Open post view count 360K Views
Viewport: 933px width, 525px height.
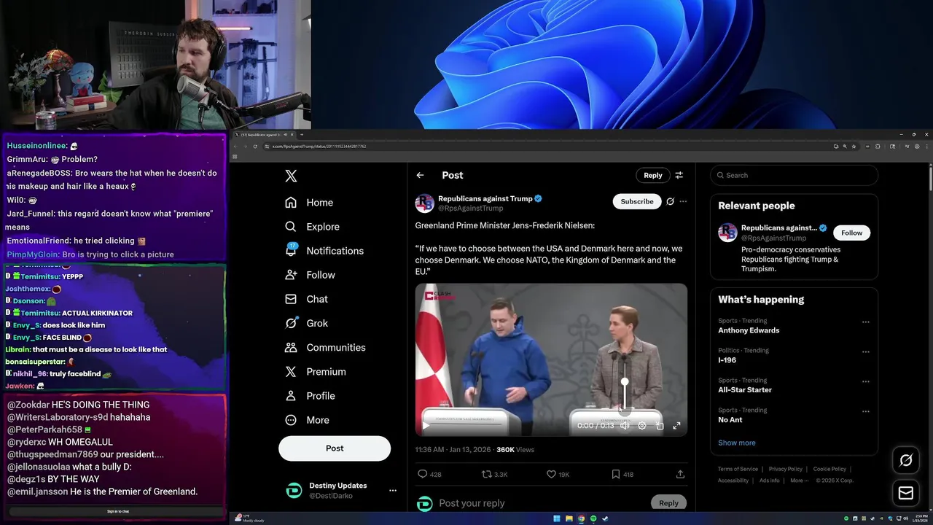pyautogui.click(x=515, y=450)
